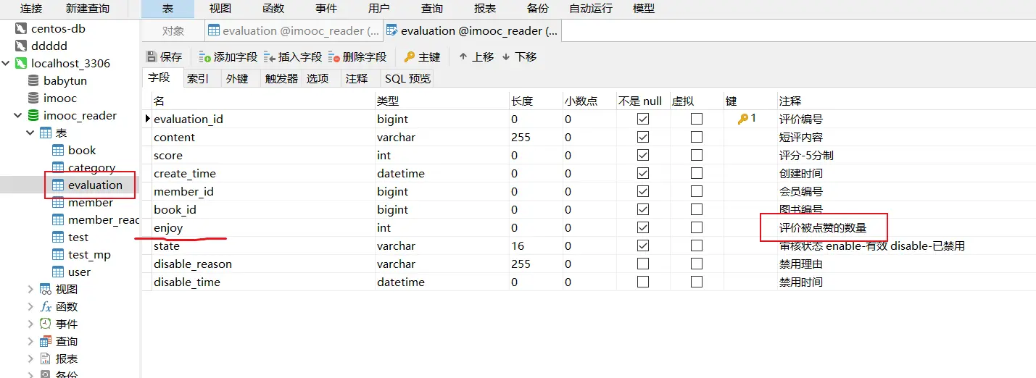The height and width of the screenshot is (378, 1036).
Task: Click the Length cell showing 255 for content
Action: 535,137
